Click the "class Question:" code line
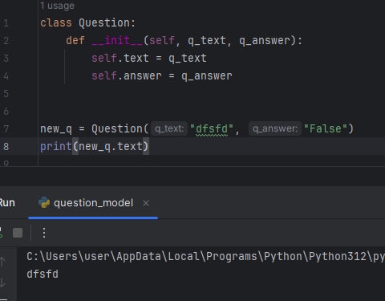Image resolution: width=385 pixels, height=301 pixels. (88, 23)
